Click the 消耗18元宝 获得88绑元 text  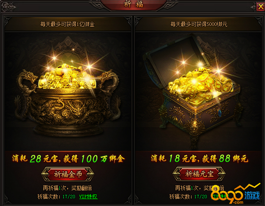point(200,159)
